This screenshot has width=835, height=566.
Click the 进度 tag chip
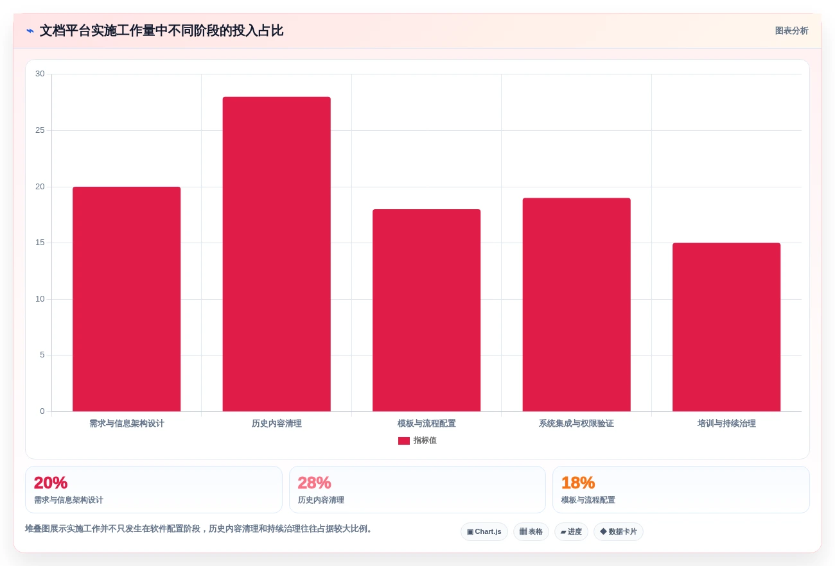pos(571,531)
